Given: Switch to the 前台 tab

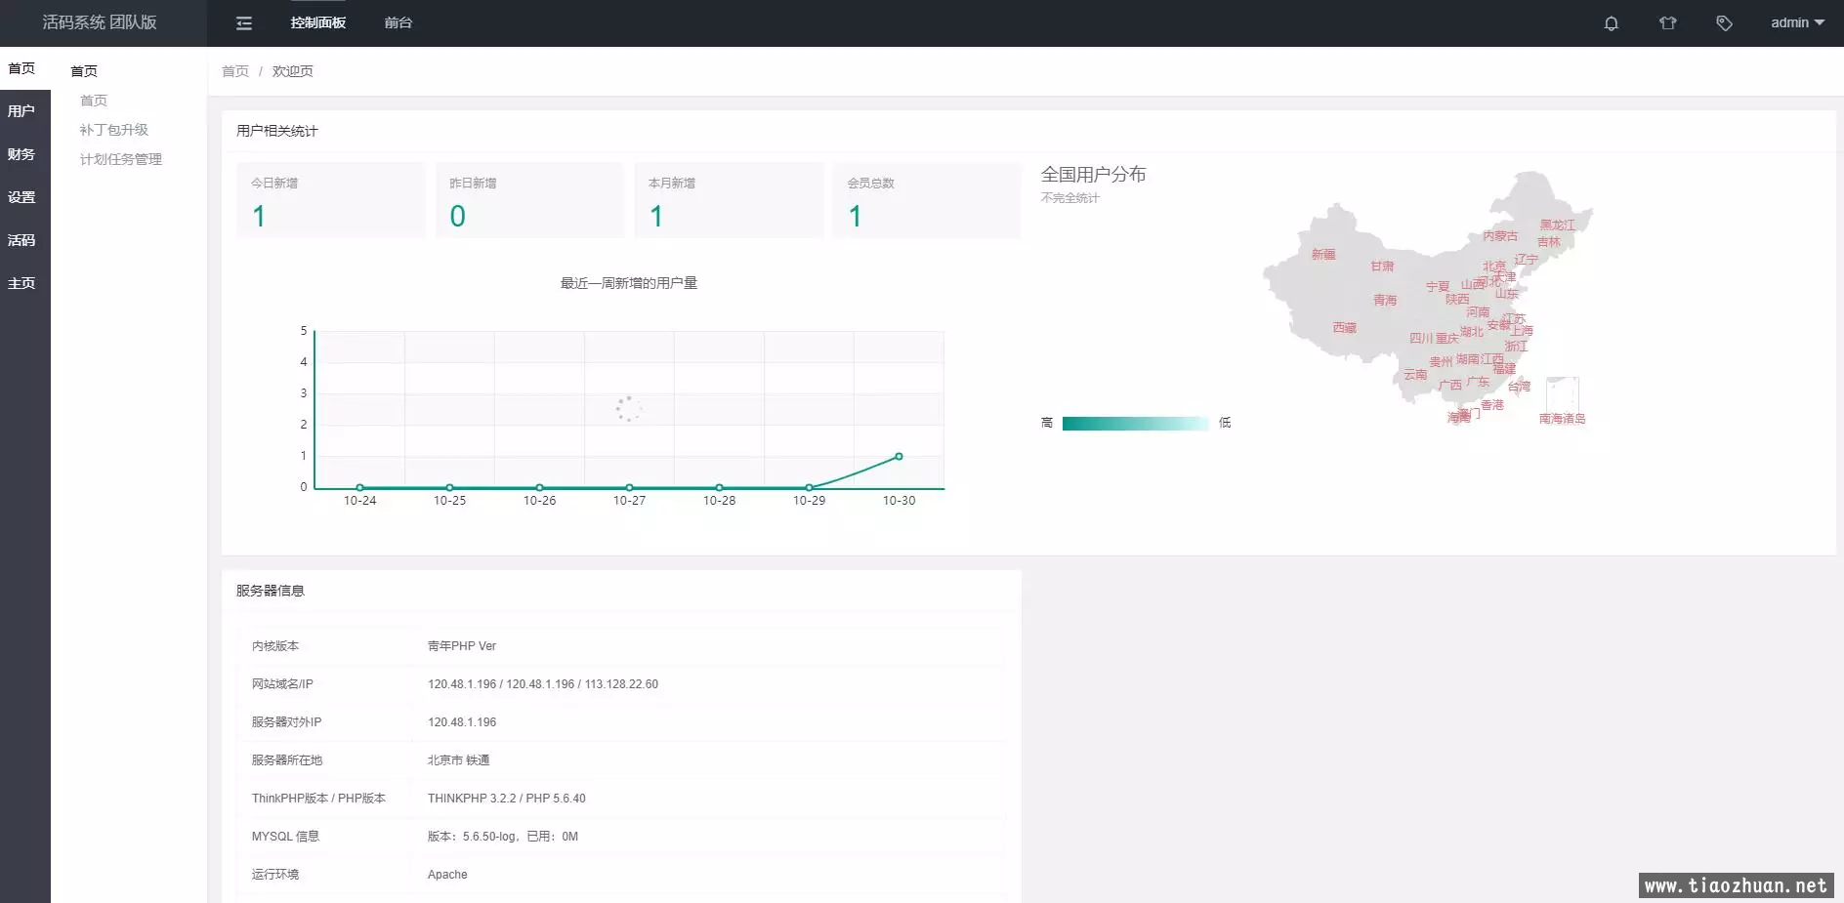Looking at the screenshot, I should pos(398,23).
